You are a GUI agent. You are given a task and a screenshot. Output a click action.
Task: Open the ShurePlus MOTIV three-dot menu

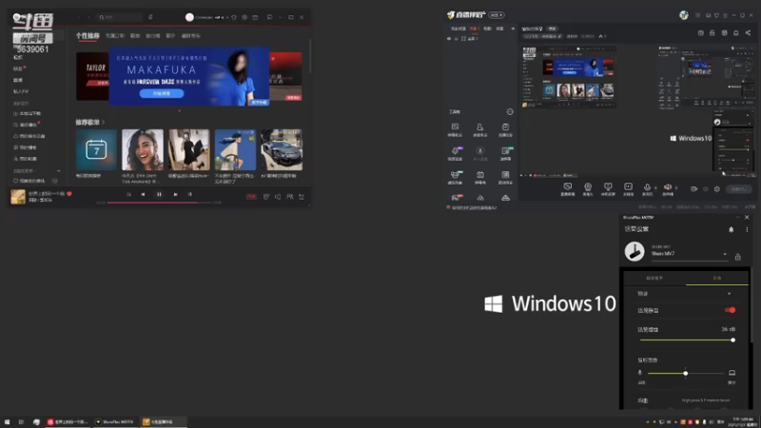[x=747, y=229]
